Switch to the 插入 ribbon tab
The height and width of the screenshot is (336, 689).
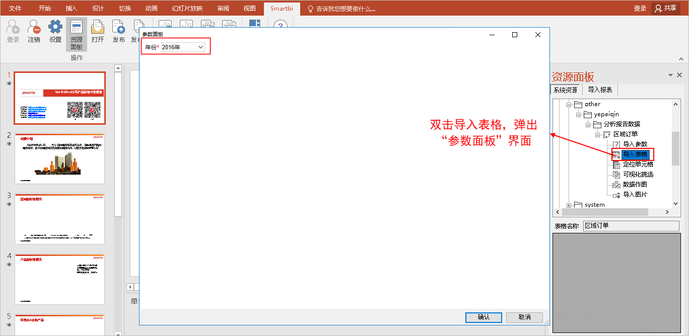pyautogui.click(x=72, y=9)
